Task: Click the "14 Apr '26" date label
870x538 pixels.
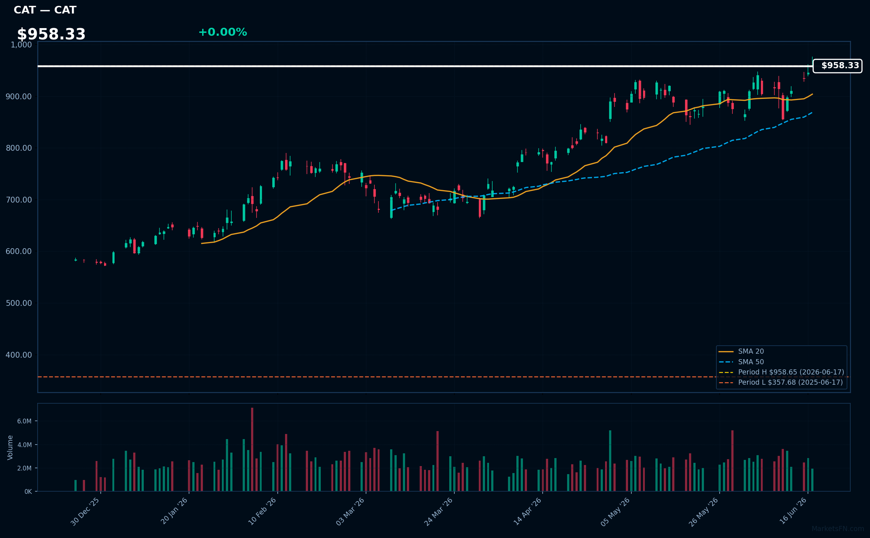Action: [528, 511]
